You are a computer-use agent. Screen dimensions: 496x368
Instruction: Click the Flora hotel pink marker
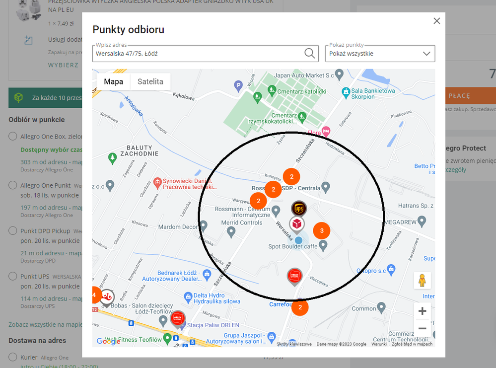(x=326, y=131)
